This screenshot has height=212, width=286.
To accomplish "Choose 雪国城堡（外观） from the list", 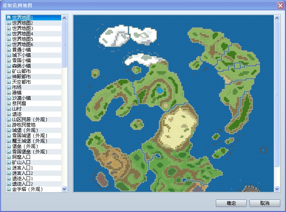I will (x=34, y=135).
